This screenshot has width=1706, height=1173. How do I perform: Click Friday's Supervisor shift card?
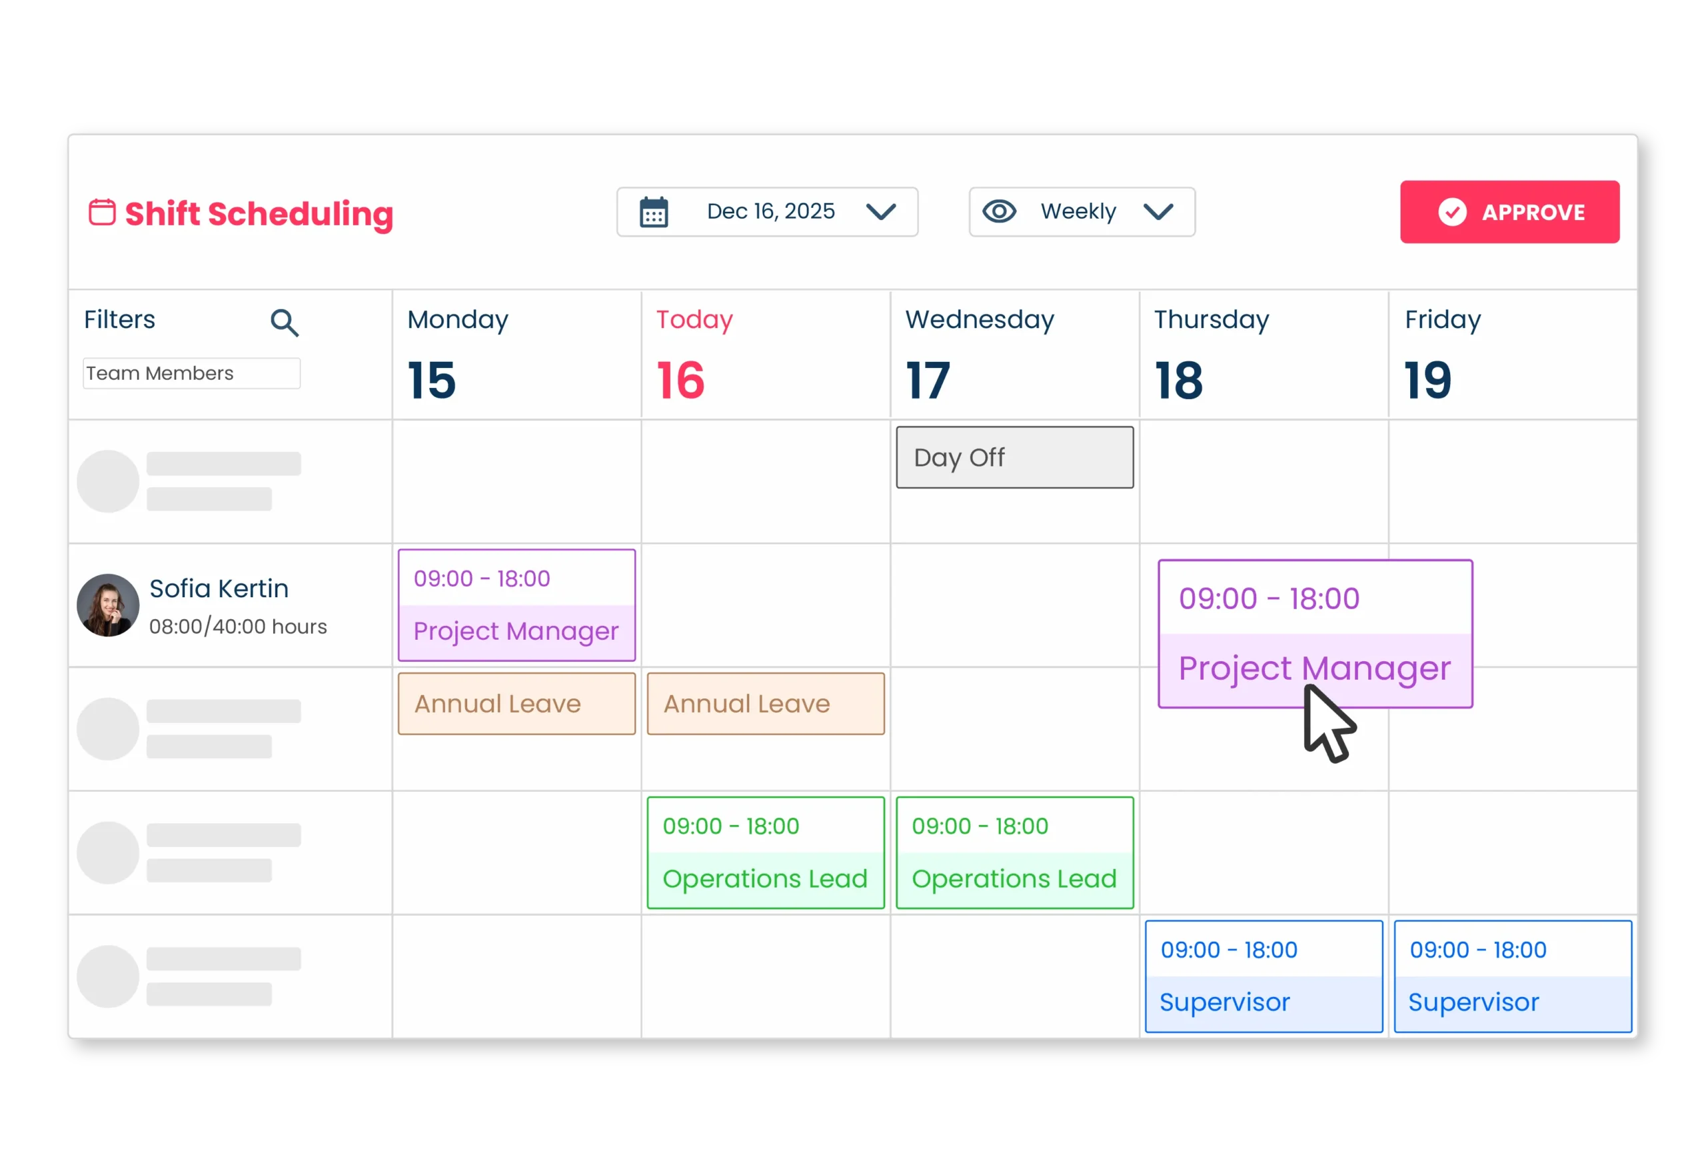[x=1512, y=976]
